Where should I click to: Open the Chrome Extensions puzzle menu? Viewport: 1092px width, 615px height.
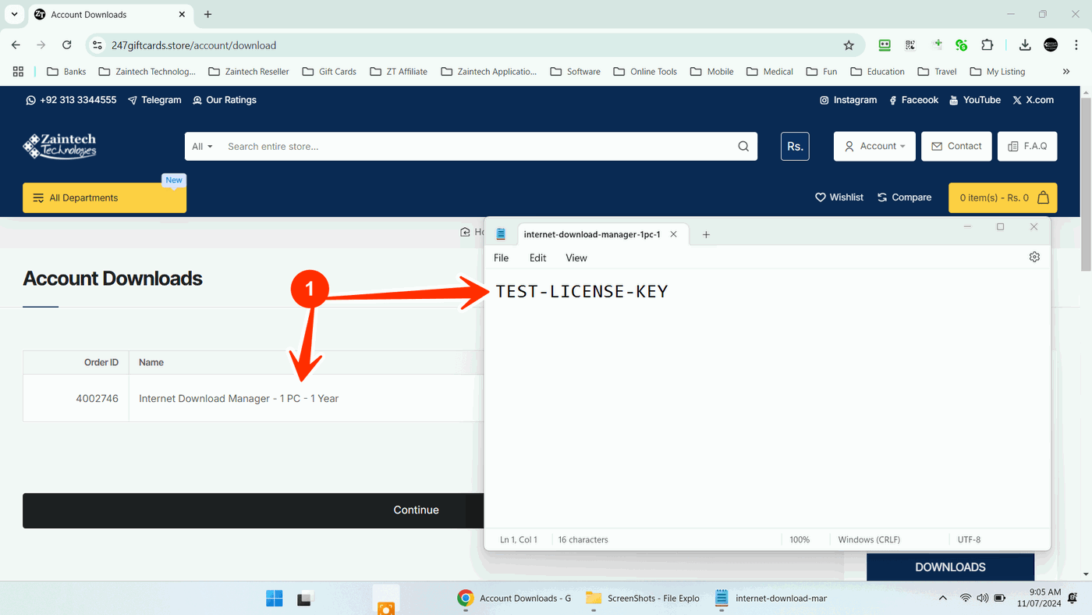[987, 45]
